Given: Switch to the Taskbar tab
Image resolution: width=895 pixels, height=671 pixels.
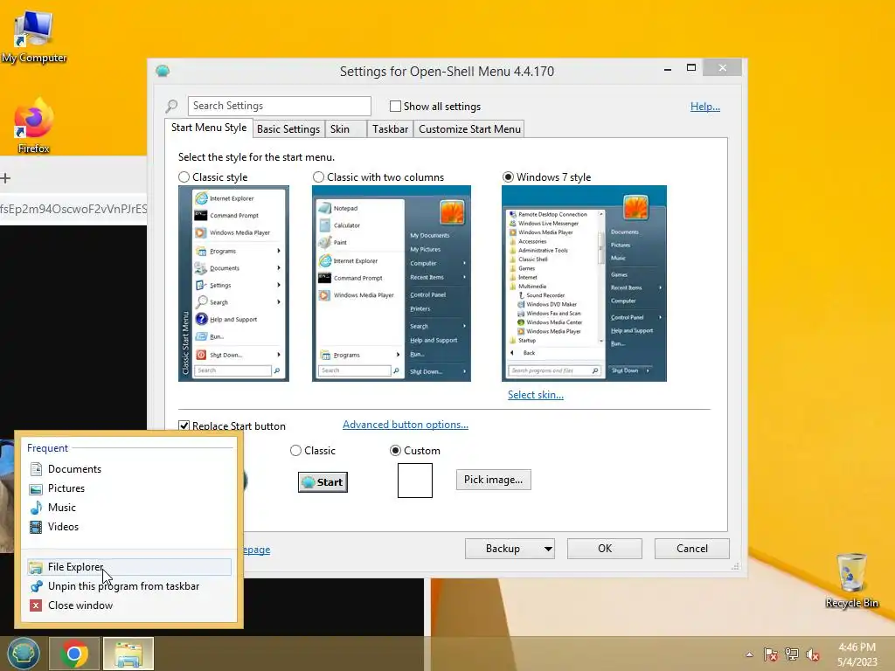Looking at the screenshot, I should (x=390, y=129).
